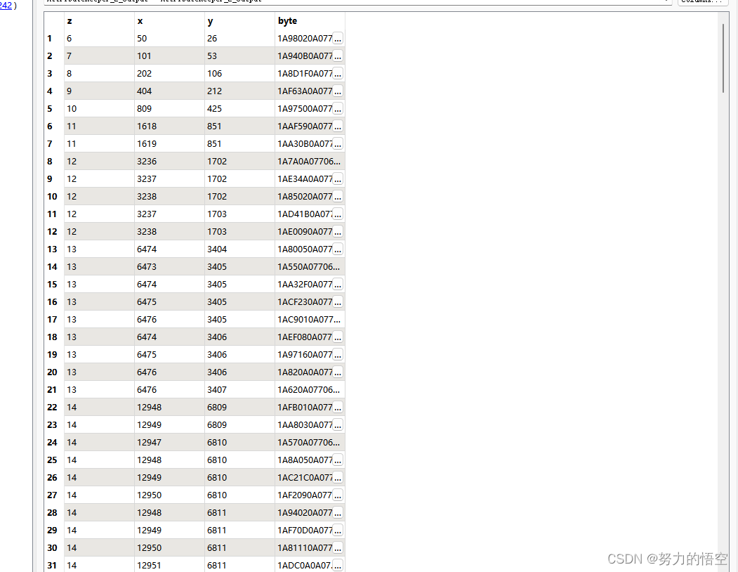Image resolution: width=738 pixels, height=572 pixels.
Task: Select z cell with value 6
Action: 99,38
